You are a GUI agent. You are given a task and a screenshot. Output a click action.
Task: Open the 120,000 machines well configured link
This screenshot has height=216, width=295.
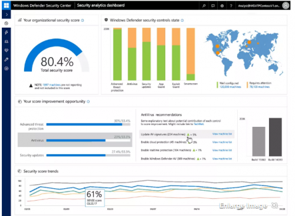click(230, 87)
